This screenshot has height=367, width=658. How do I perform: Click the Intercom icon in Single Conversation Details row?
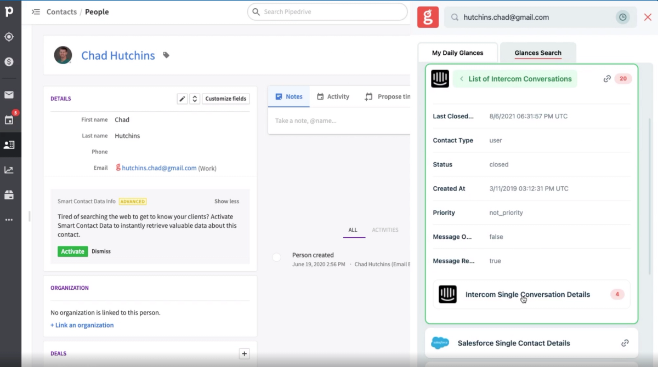click(448, 295)
